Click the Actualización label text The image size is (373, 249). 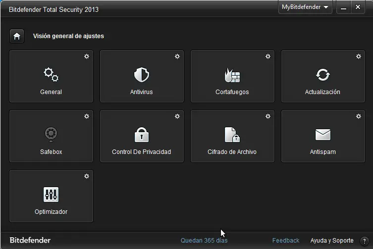click(x=322, y=92)
